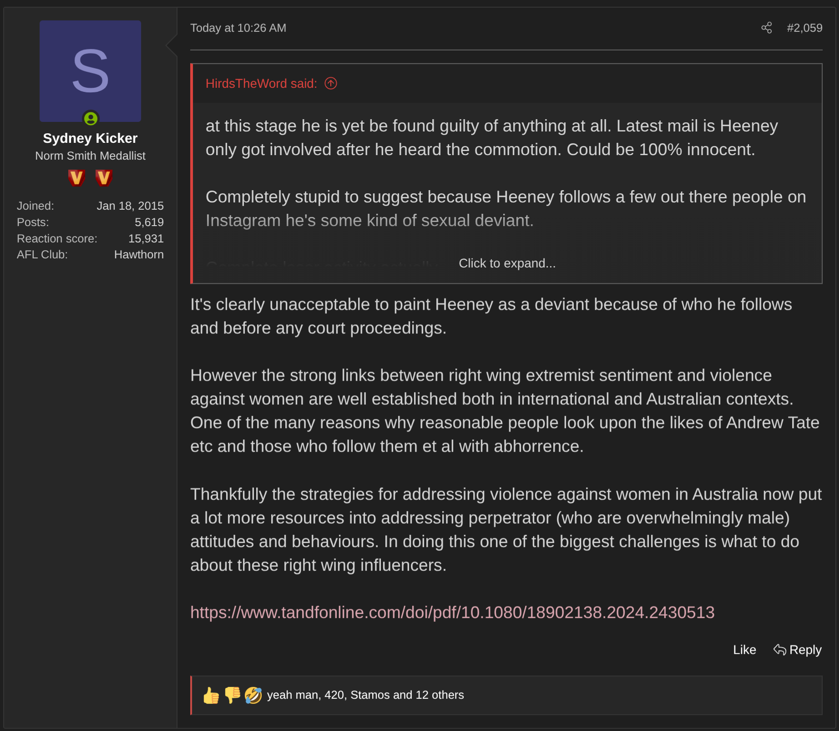Viewport: 839px width, 731px height.
Task: Click the thumbs down reaction icon
Action: [x=232, y=695]
